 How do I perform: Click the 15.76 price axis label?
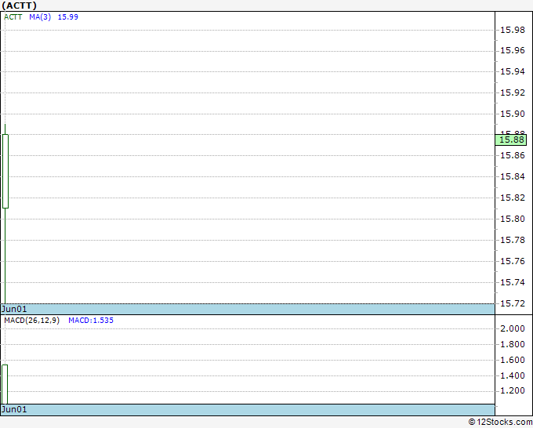click(513, 261)
